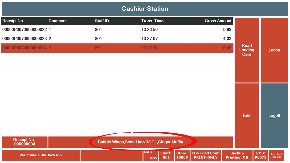Toggle the Backup Printing: Off box
The height and width of the screenshot is (163, 290).
point(237,155)
